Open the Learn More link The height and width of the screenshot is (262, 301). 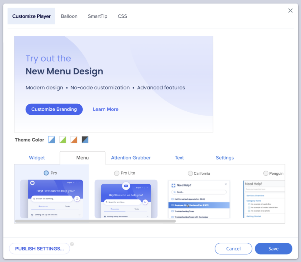[106, 109]
